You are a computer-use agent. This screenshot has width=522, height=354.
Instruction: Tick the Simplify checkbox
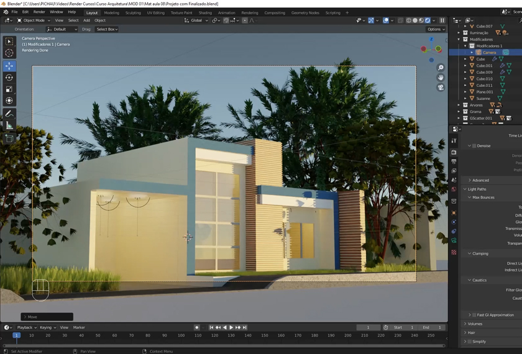pyautogui.click(x=470, y=342)
